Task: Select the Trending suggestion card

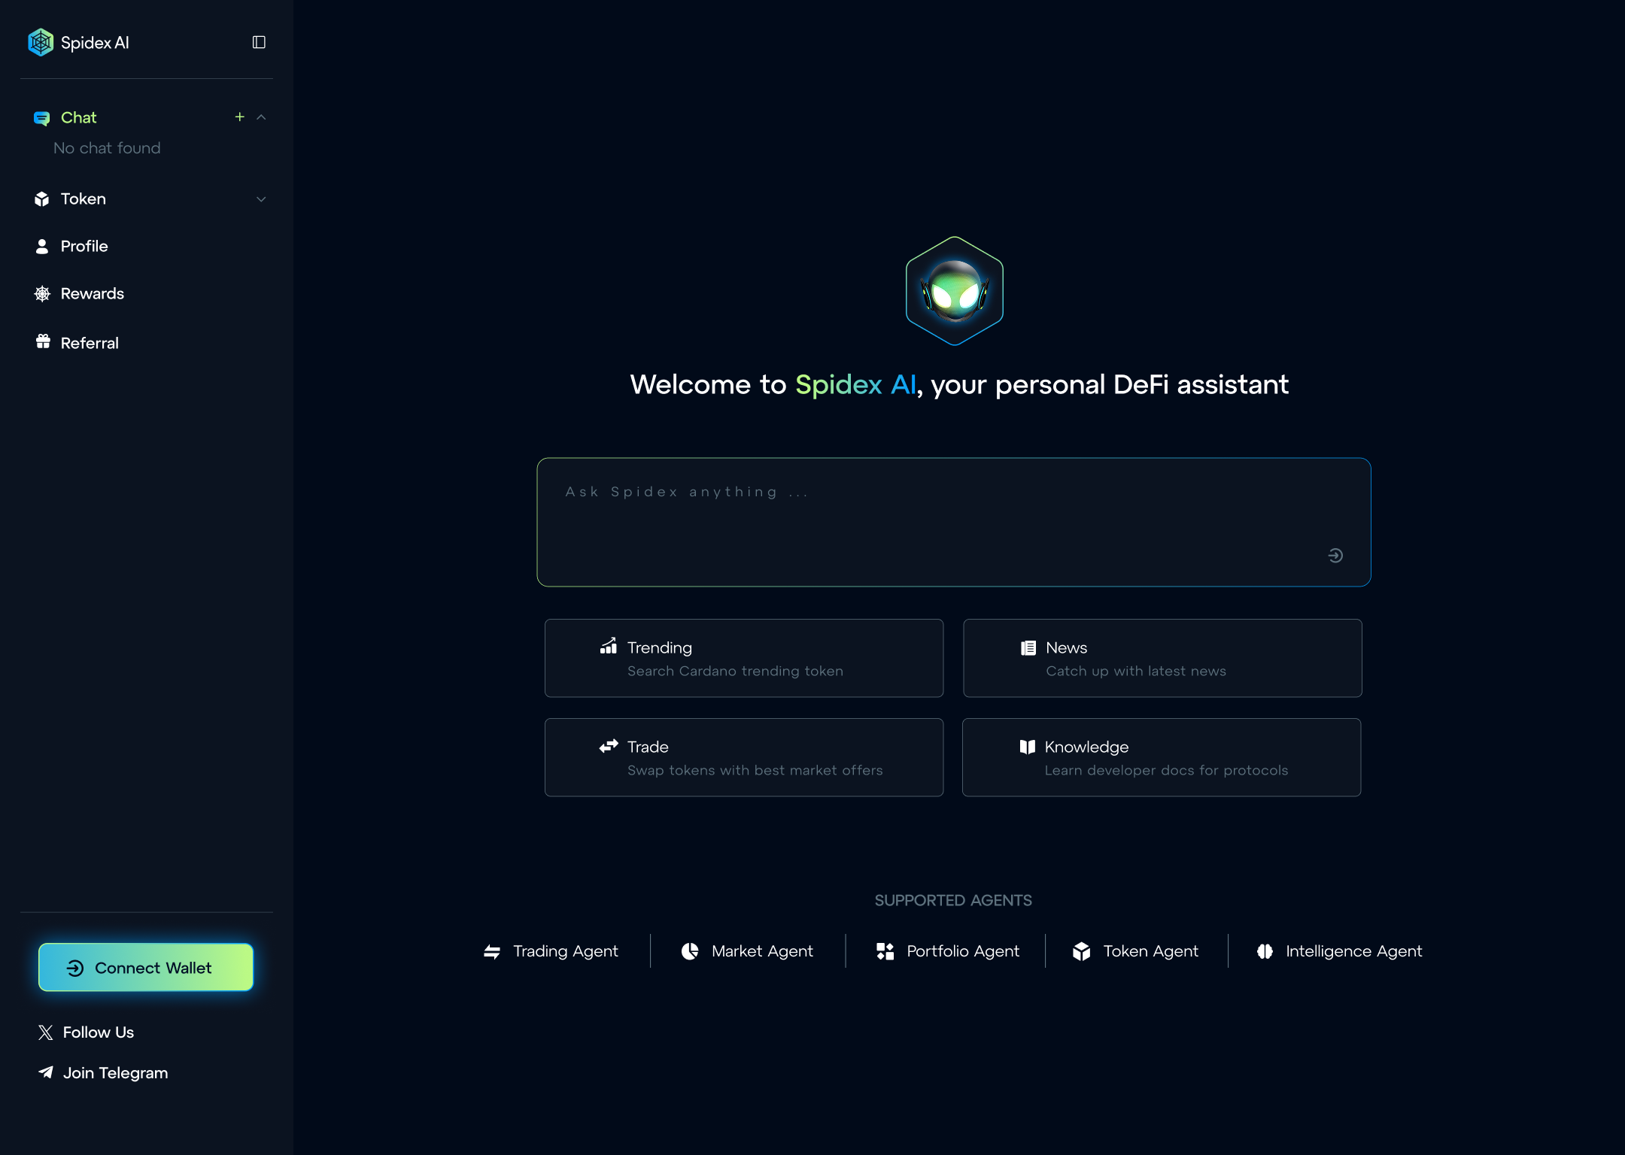Action: click(743, 658)
